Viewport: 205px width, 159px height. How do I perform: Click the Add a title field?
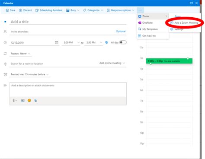(68, 22)
